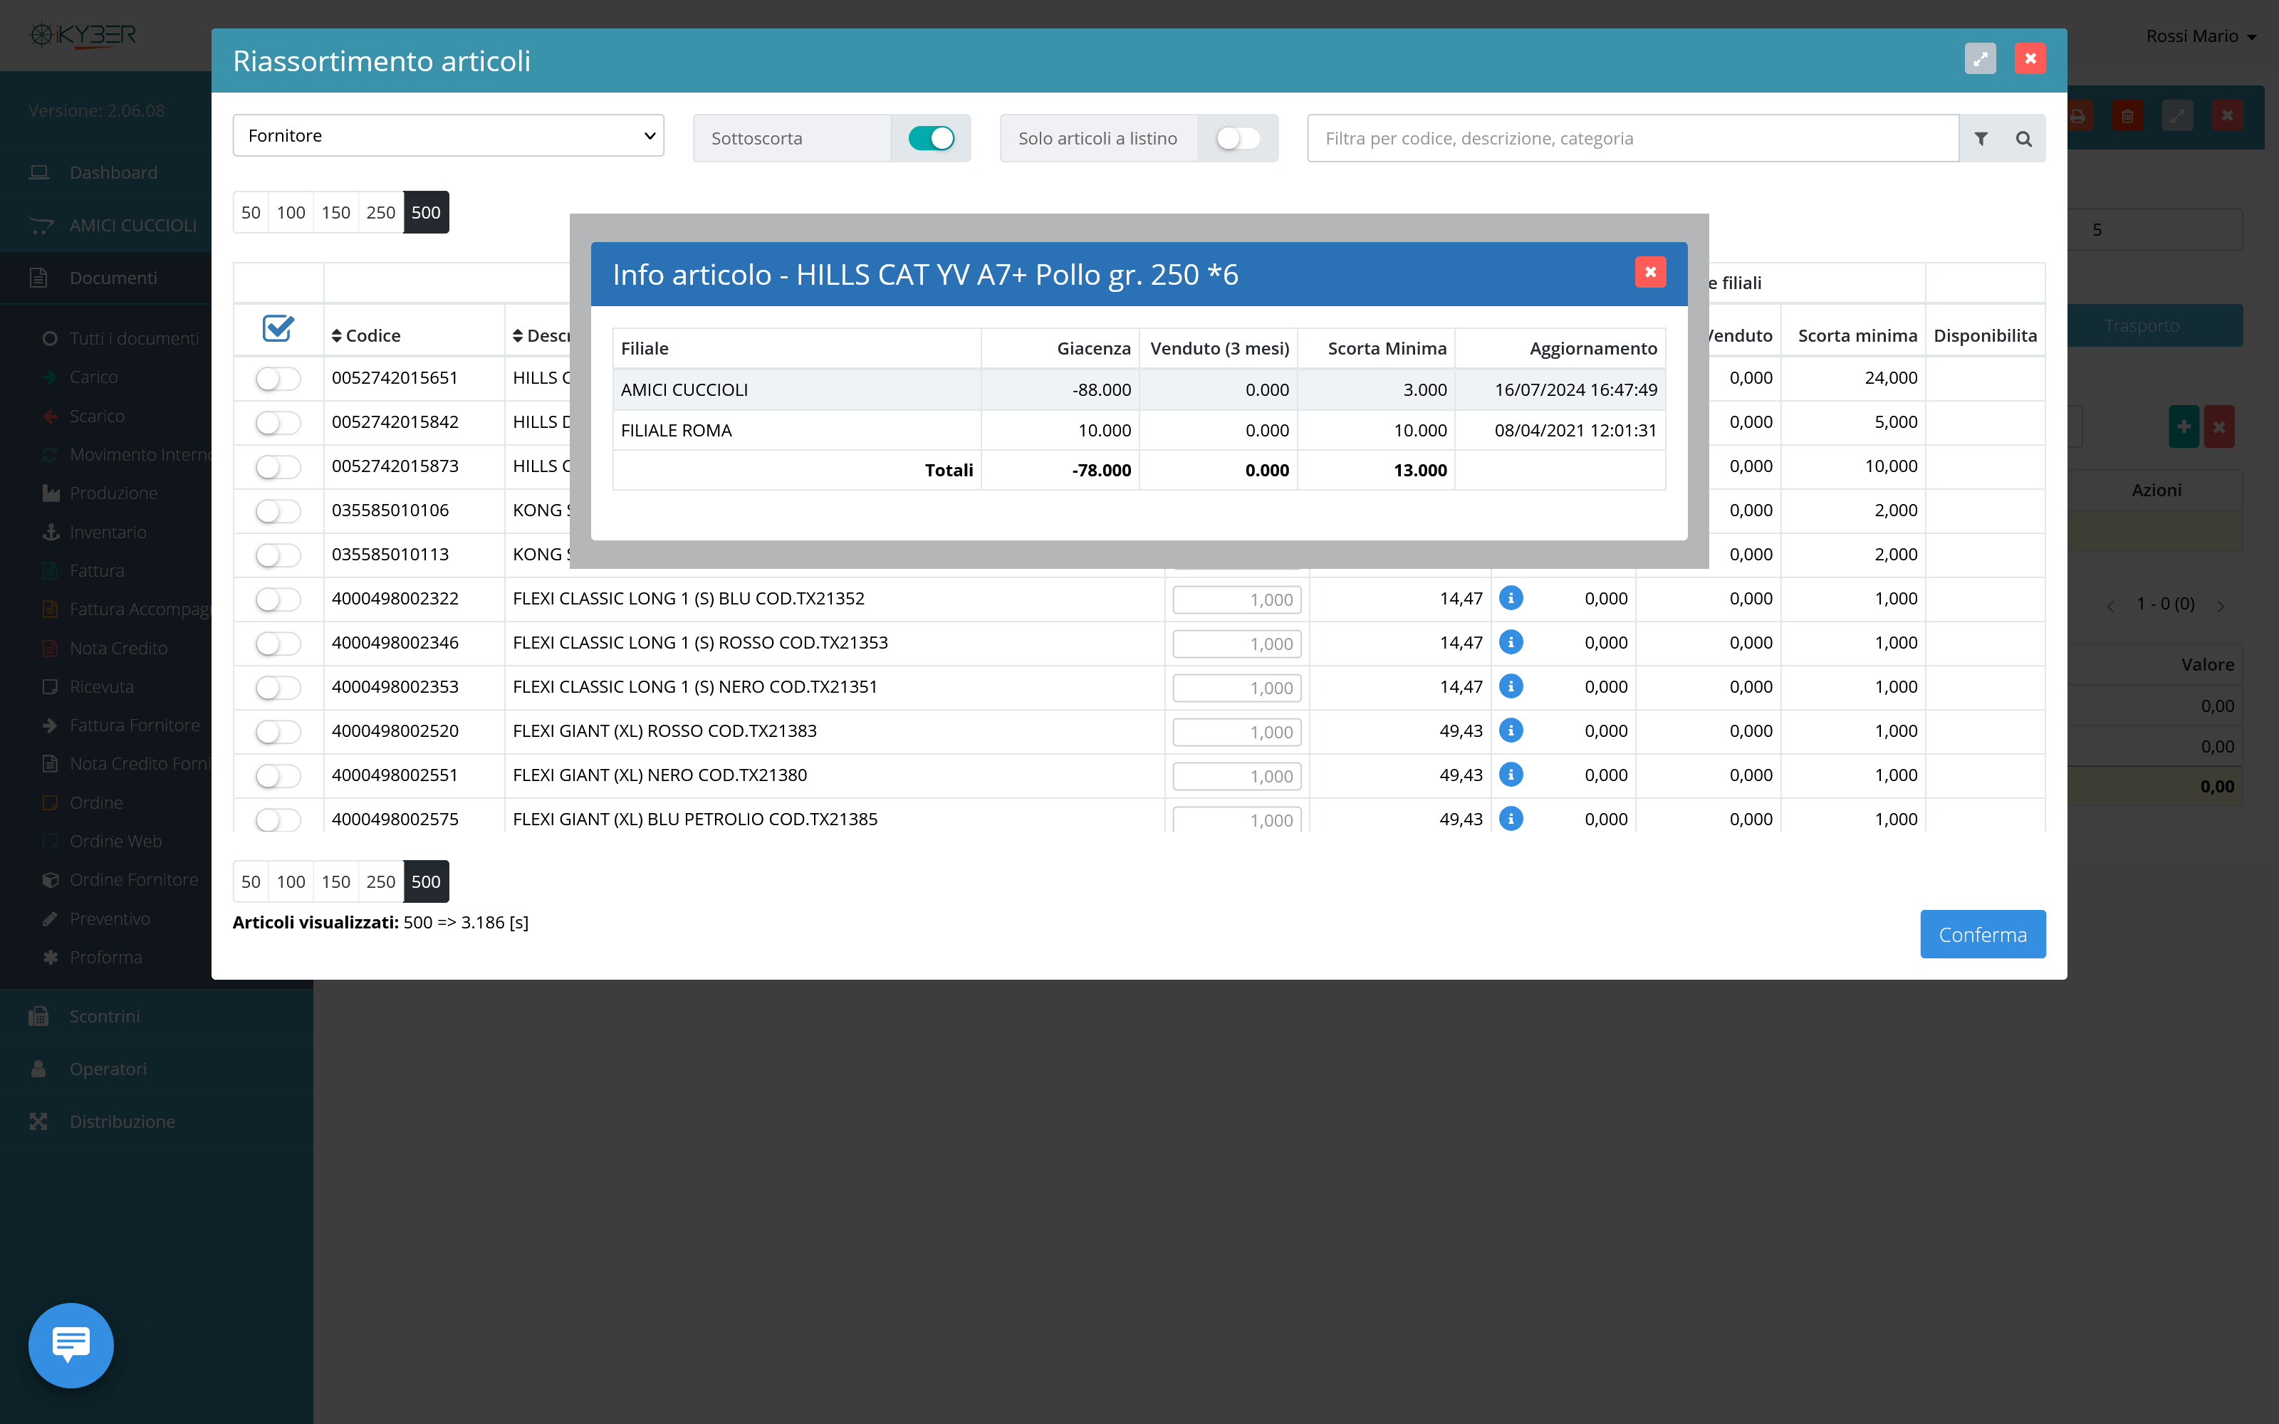Screen dimensions: 2279x1424
Task: Toggle row switch for code 0052742015842
Action: tap(278, 423)
